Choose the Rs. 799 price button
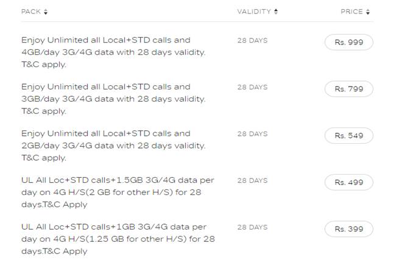Screen dimensions: 402x268 click(x=348, y=89)
